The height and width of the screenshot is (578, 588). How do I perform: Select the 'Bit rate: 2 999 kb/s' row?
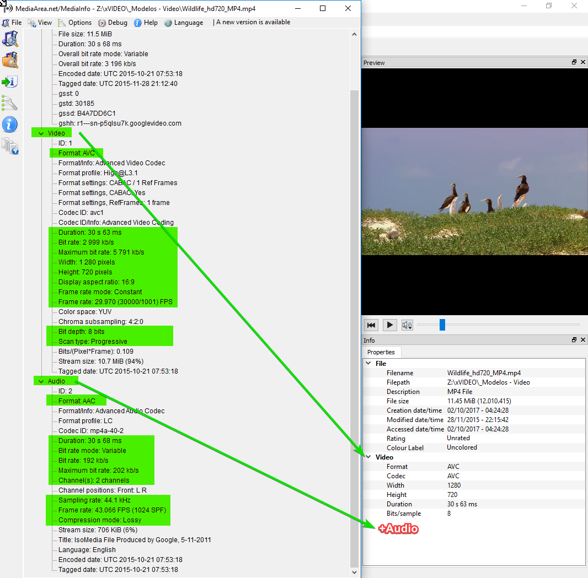pos(86,242)
